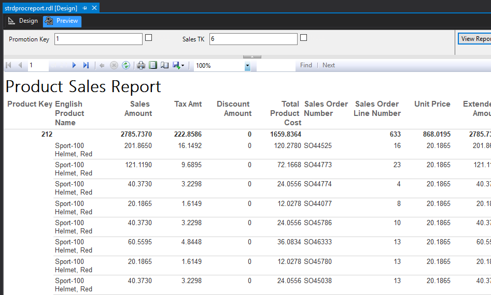The image size is (491, 295).
Task: Click the Product Key column header
Action: point(30,104)
